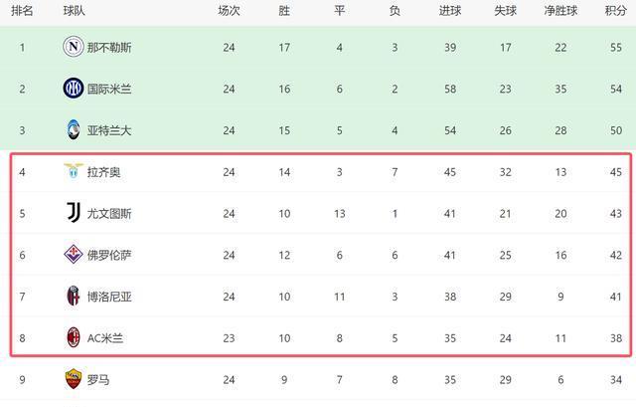Click the Fiorentina club crest

coord(73,255)
